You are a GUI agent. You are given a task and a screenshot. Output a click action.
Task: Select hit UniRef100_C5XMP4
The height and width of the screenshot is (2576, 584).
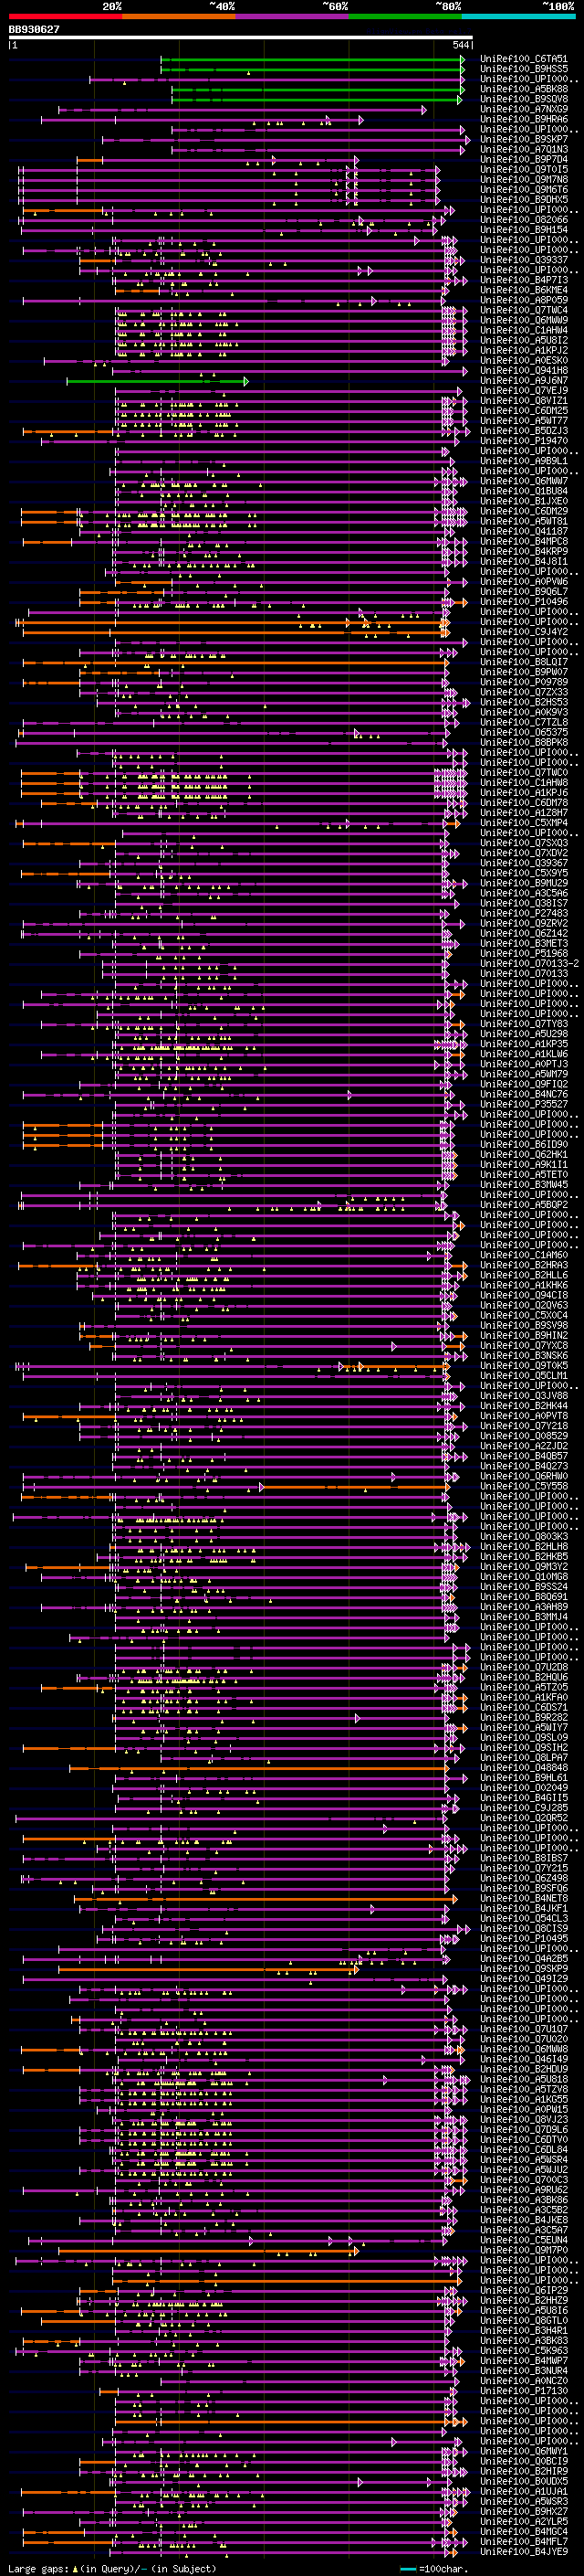tap(524, 823)
